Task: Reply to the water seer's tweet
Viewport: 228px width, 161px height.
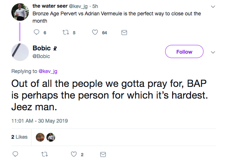Action: [x=36, y=32]
